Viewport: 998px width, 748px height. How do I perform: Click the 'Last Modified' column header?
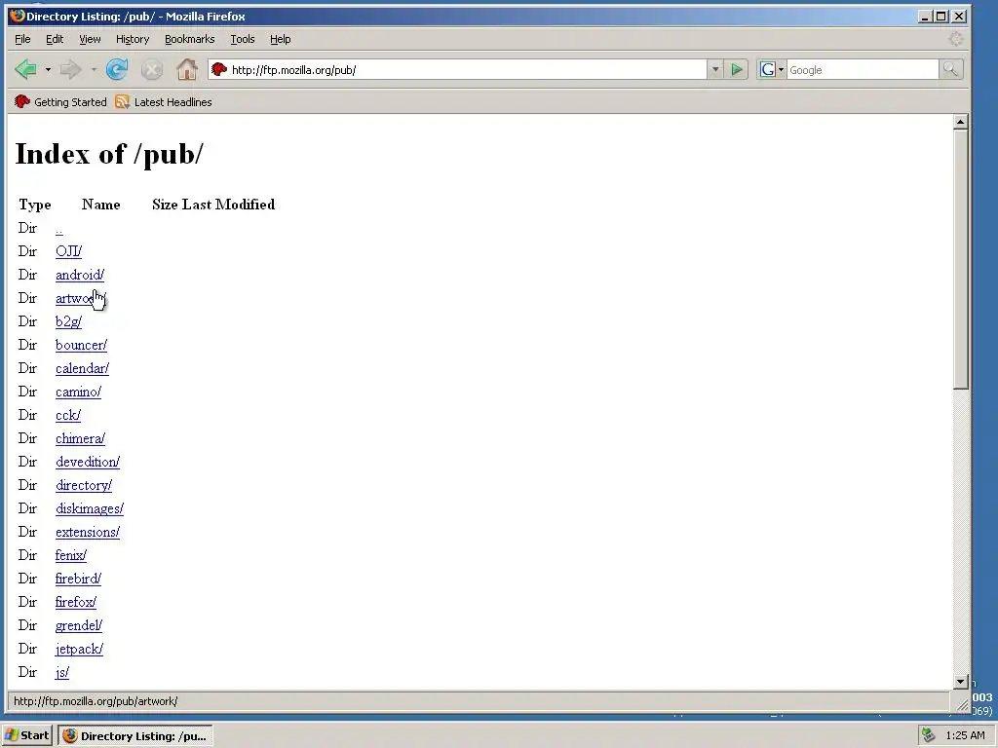(x=228, y=205)
